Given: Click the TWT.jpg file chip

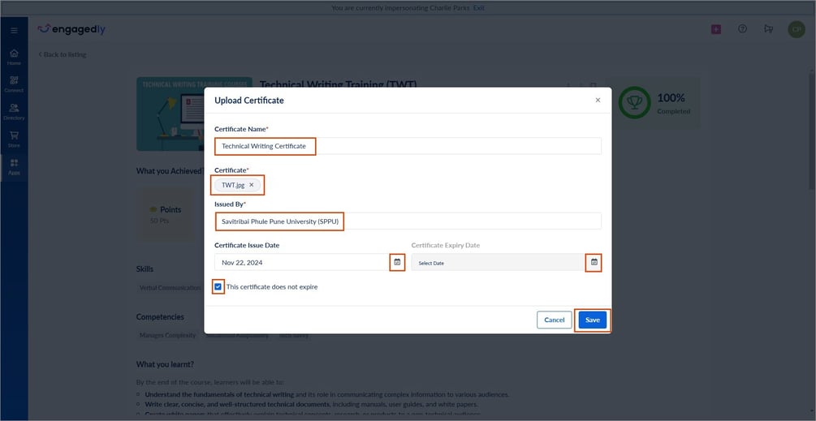Looking at the screenshot, I should (x=237, y=185).
